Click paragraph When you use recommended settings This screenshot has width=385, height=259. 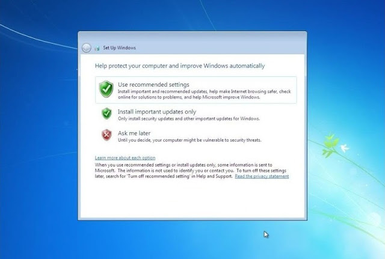(x=192, y=171)
